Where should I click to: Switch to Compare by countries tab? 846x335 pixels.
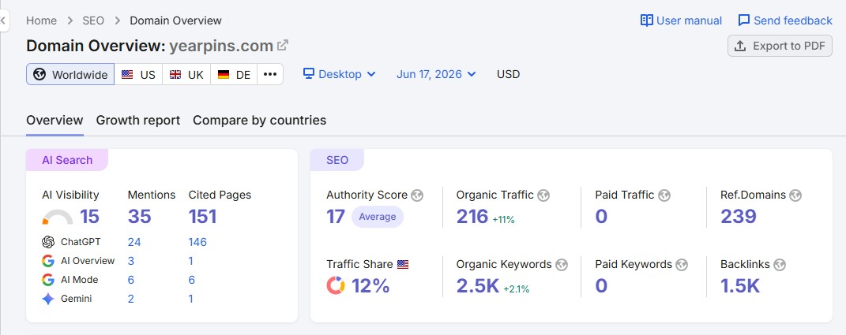point(260,120)
